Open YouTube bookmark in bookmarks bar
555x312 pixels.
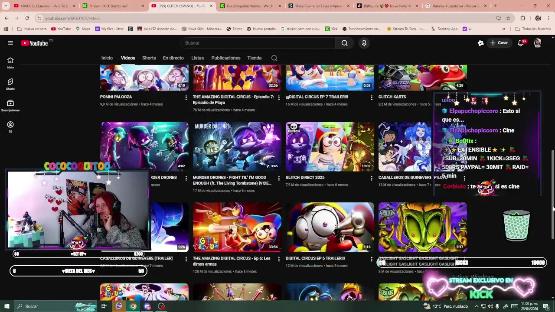[61, 29]
